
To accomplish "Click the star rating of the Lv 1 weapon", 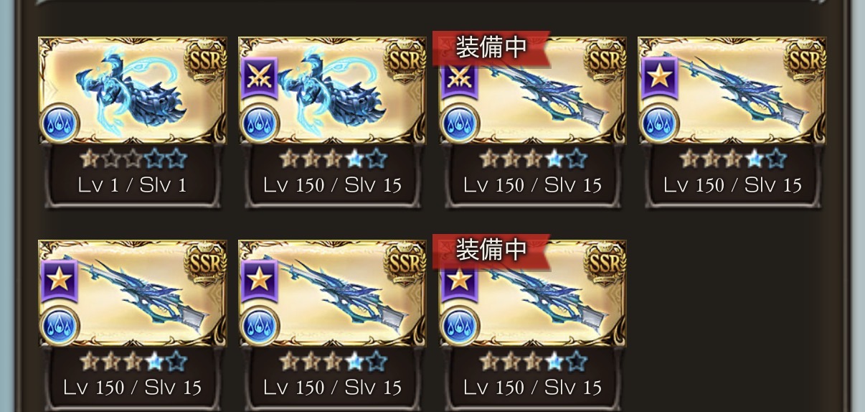I will (x=132, y=159).
